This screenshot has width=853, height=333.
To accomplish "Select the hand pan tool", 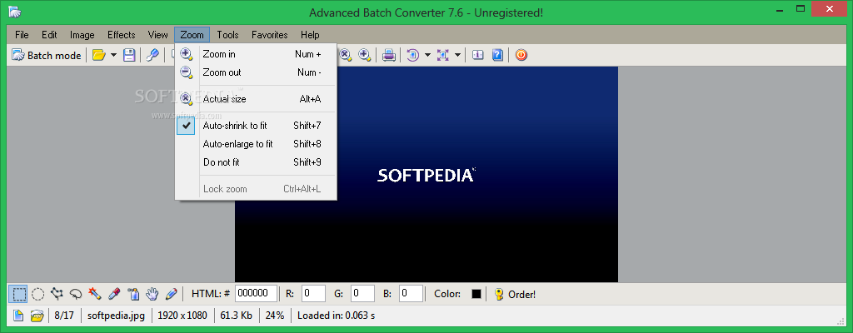I will 152,295.
